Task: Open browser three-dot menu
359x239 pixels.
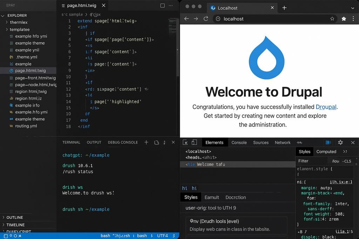Action: (353, 19)
